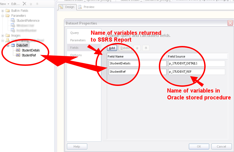Select the StudentRef field under DataSet1
The image size is (234, 152).
pyautogui.click(x=29, y=55)
